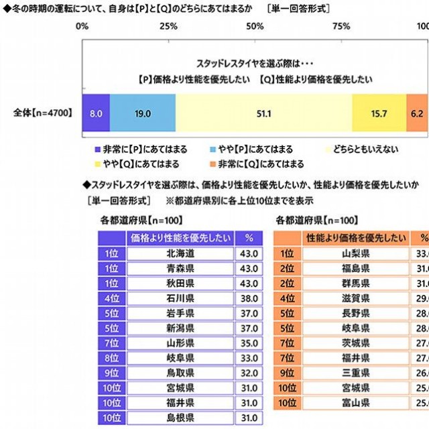Click the 50% axis label
429x429 pixels.
(x=255, y=26)
